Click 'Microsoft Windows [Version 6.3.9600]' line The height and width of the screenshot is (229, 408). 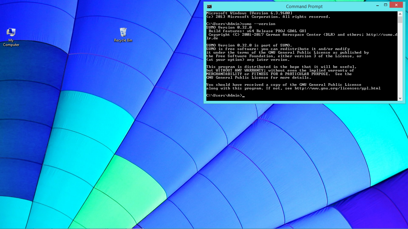point(249,13)
